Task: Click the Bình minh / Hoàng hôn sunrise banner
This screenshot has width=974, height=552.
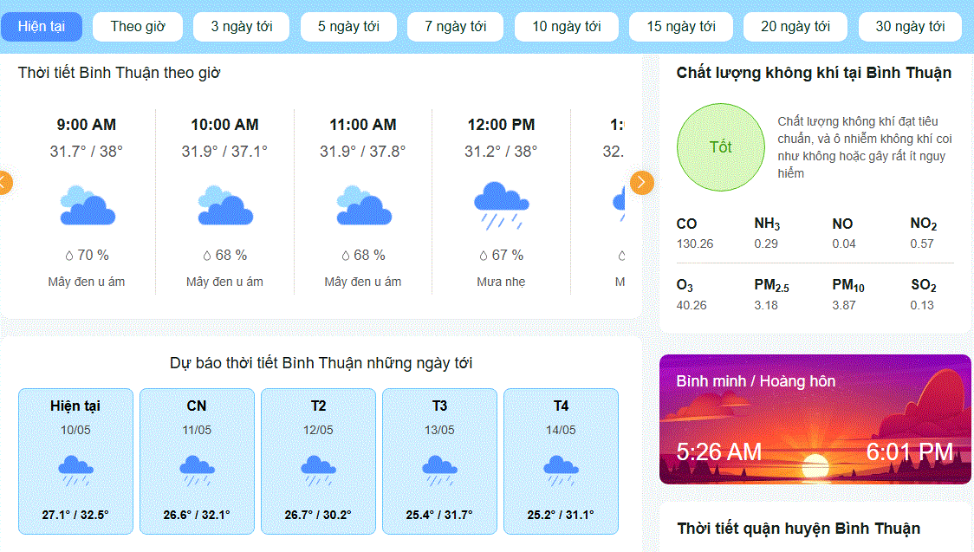Action: [815, 419]
